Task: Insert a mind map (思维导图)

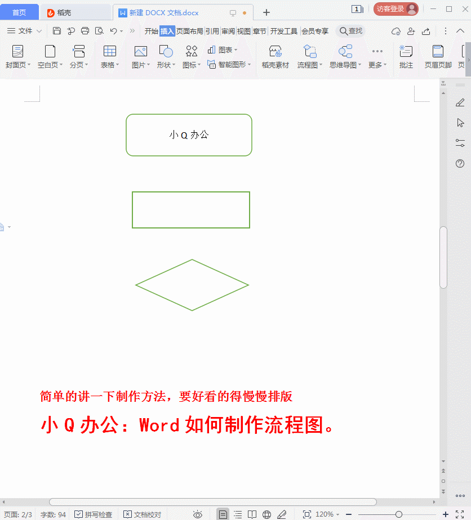Action: [x=345, y=57]
